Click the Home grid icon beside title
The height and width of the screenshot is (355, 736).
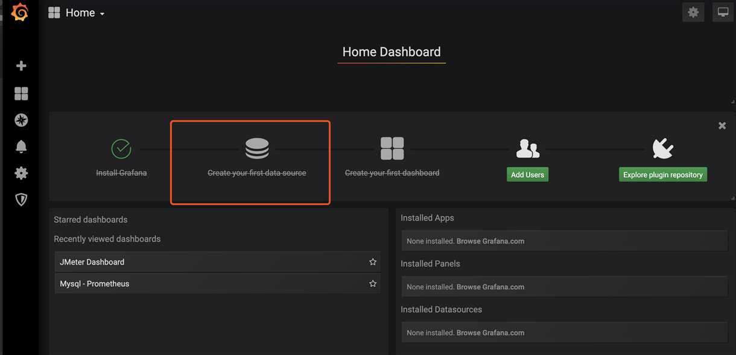point(54,13)
